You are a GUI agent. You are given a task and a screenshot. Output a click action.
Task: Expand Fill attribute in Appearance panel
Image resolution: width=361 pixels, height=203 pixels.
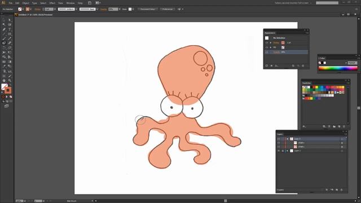[x=271, y=47]
